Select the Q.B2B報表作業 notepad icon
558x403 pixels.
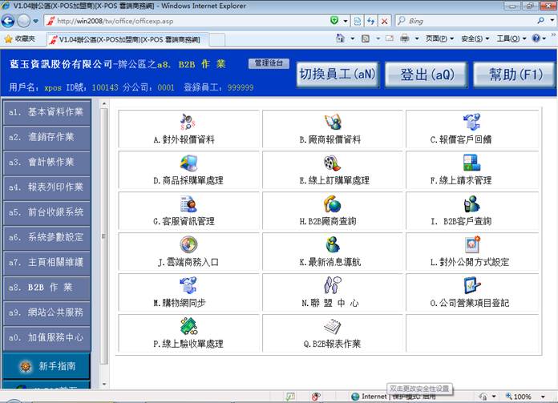coord(332,327)
